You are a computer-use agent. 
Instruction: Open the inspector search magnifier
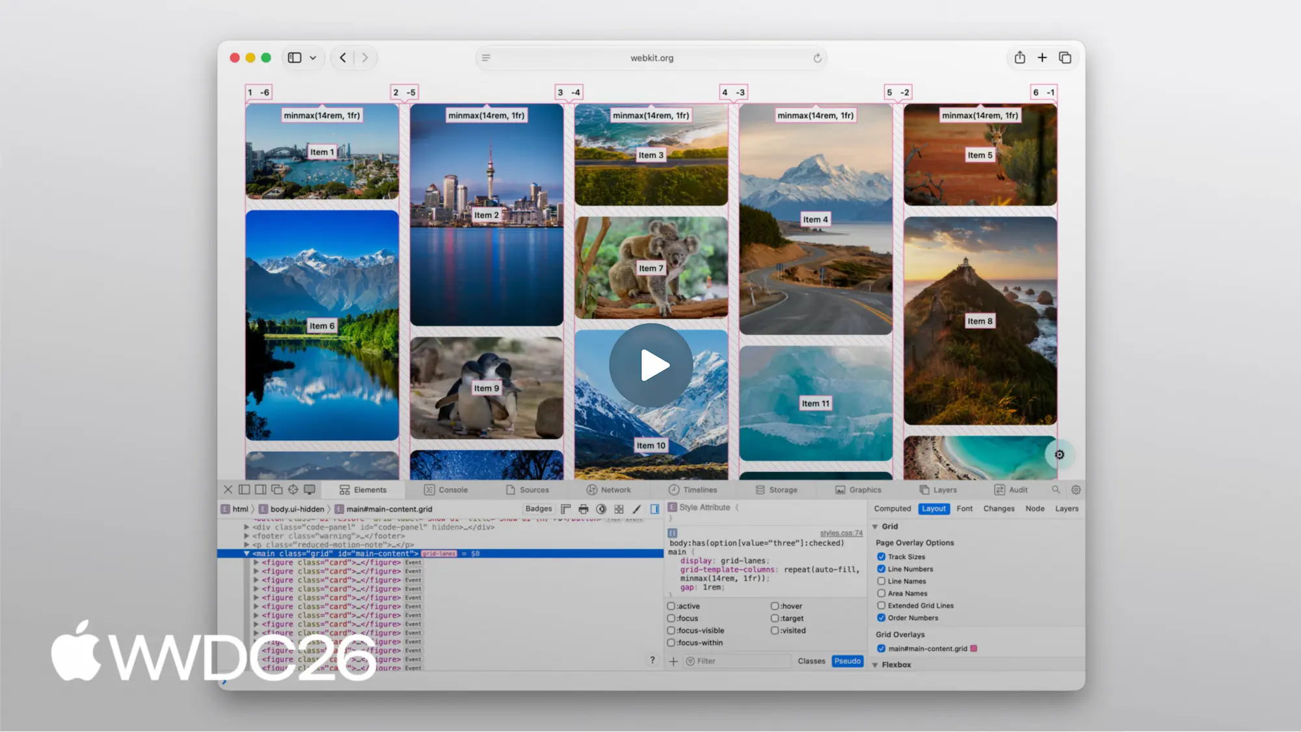click(1056, 490)
